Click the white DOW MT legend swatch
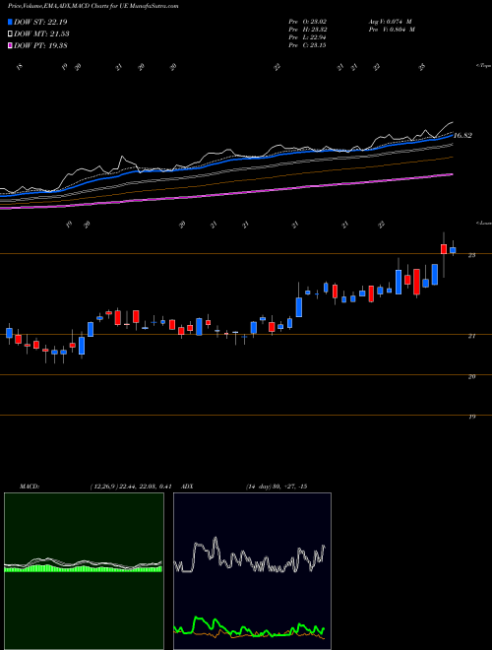This screenshot has height=650, width=492. pyautogui.click(x=10, y=34)
